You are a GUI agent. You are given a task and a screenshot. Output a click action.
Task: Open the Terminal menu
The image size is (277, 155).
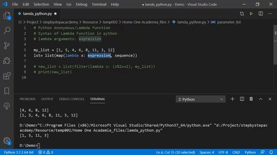click(99, 4)
